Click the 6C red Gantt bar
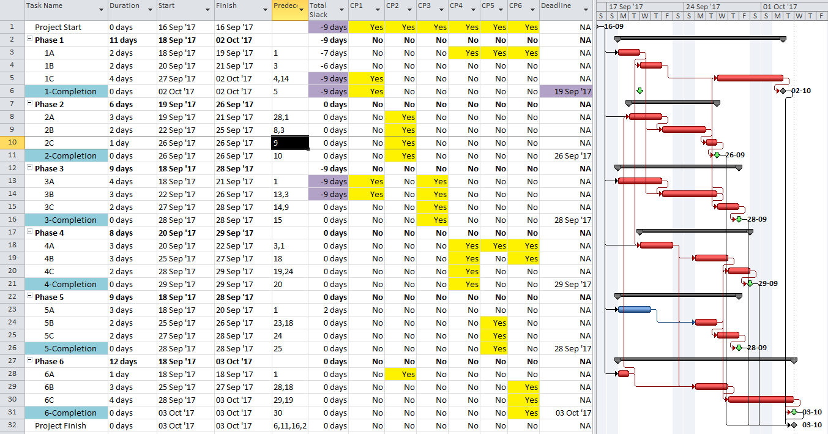 pyautogui.click(x=761, y=399)
